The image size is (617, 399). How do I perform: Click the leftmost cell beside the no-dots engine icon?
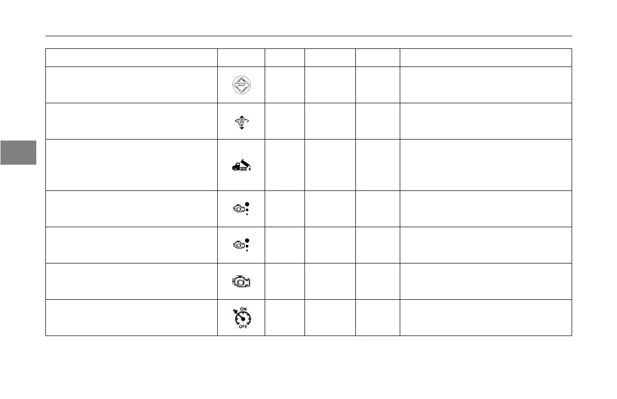pos(131,281)
